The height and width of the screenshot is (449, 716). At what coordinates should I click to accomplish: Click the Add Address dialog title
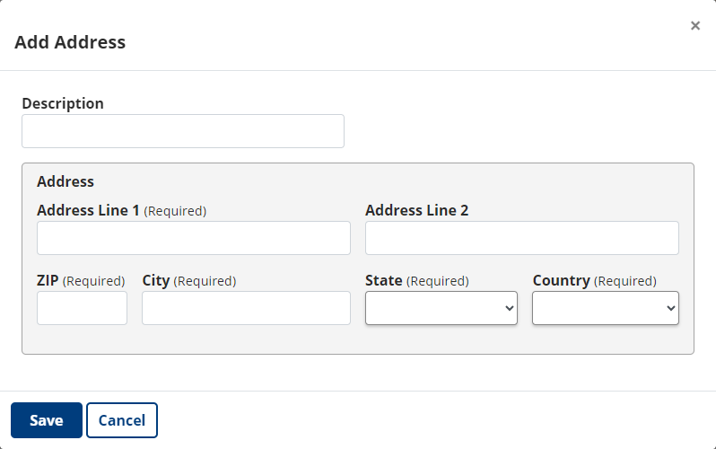(x=70, y=42)
